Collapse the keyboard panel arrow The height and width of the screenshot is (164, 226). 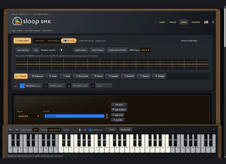point(214,130)
